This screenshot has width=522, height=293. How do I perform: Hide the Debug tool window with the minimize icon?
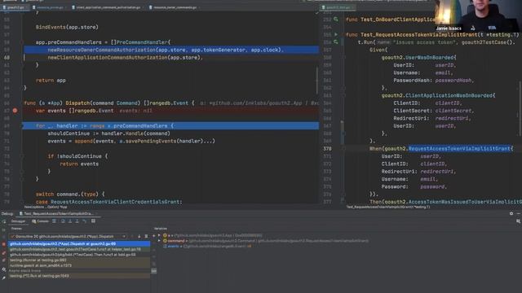(519, 213)
